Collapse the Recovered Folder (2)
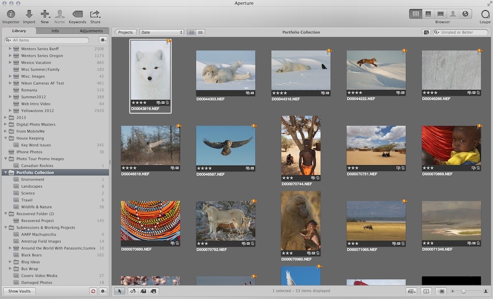This screenshot has height=299, width=493. point(5,214)
